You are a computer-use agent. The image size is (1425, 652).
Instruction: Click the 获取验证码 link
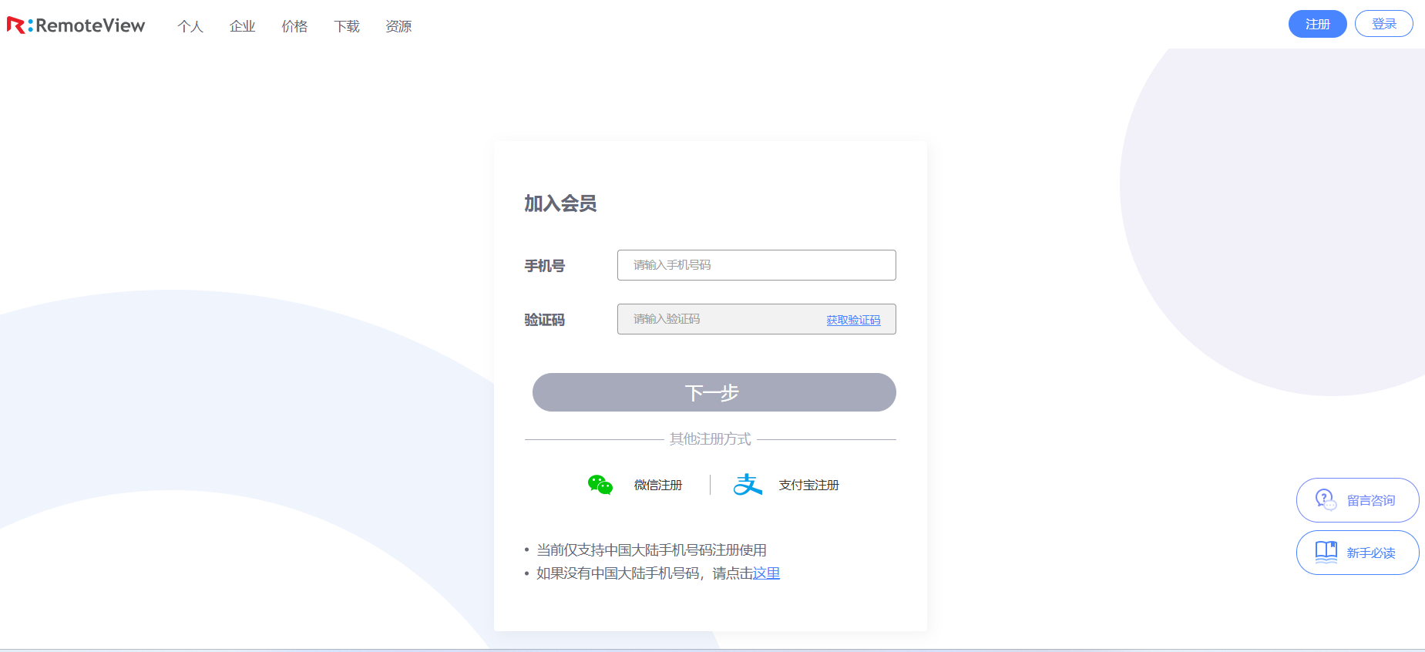click(x=853, y=320)
